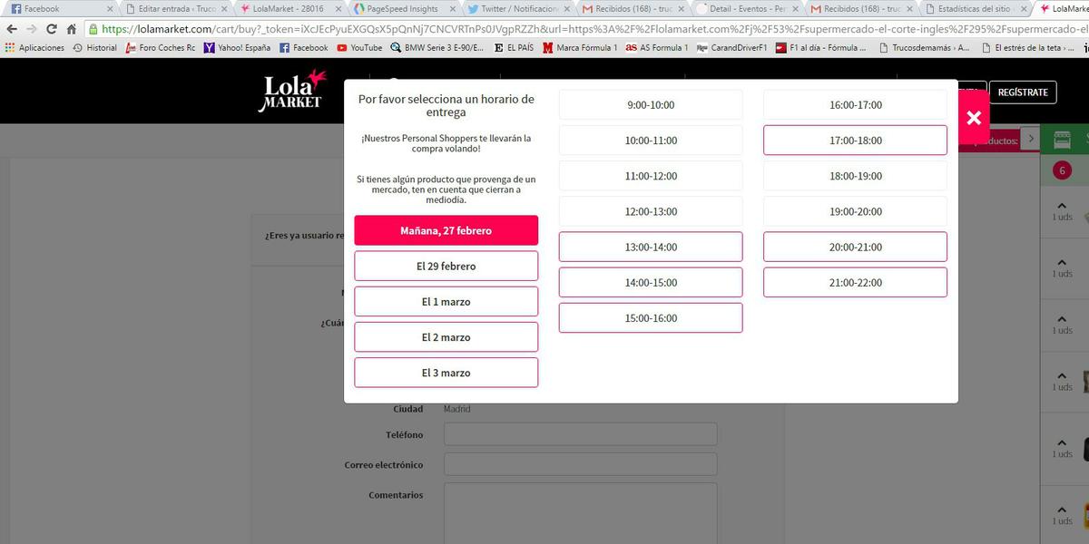Increase quantity of first cart item

coord(1062,205)
